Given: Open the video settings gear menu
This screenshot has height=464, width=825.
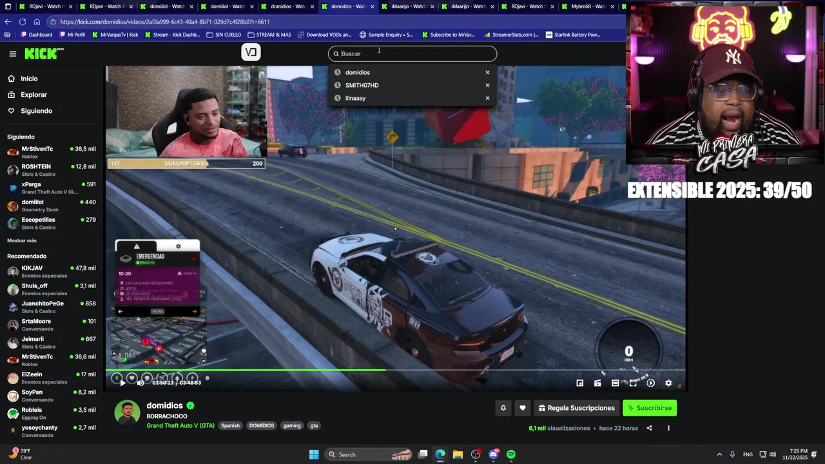Looking at the screenshot, I should (668, 383).
